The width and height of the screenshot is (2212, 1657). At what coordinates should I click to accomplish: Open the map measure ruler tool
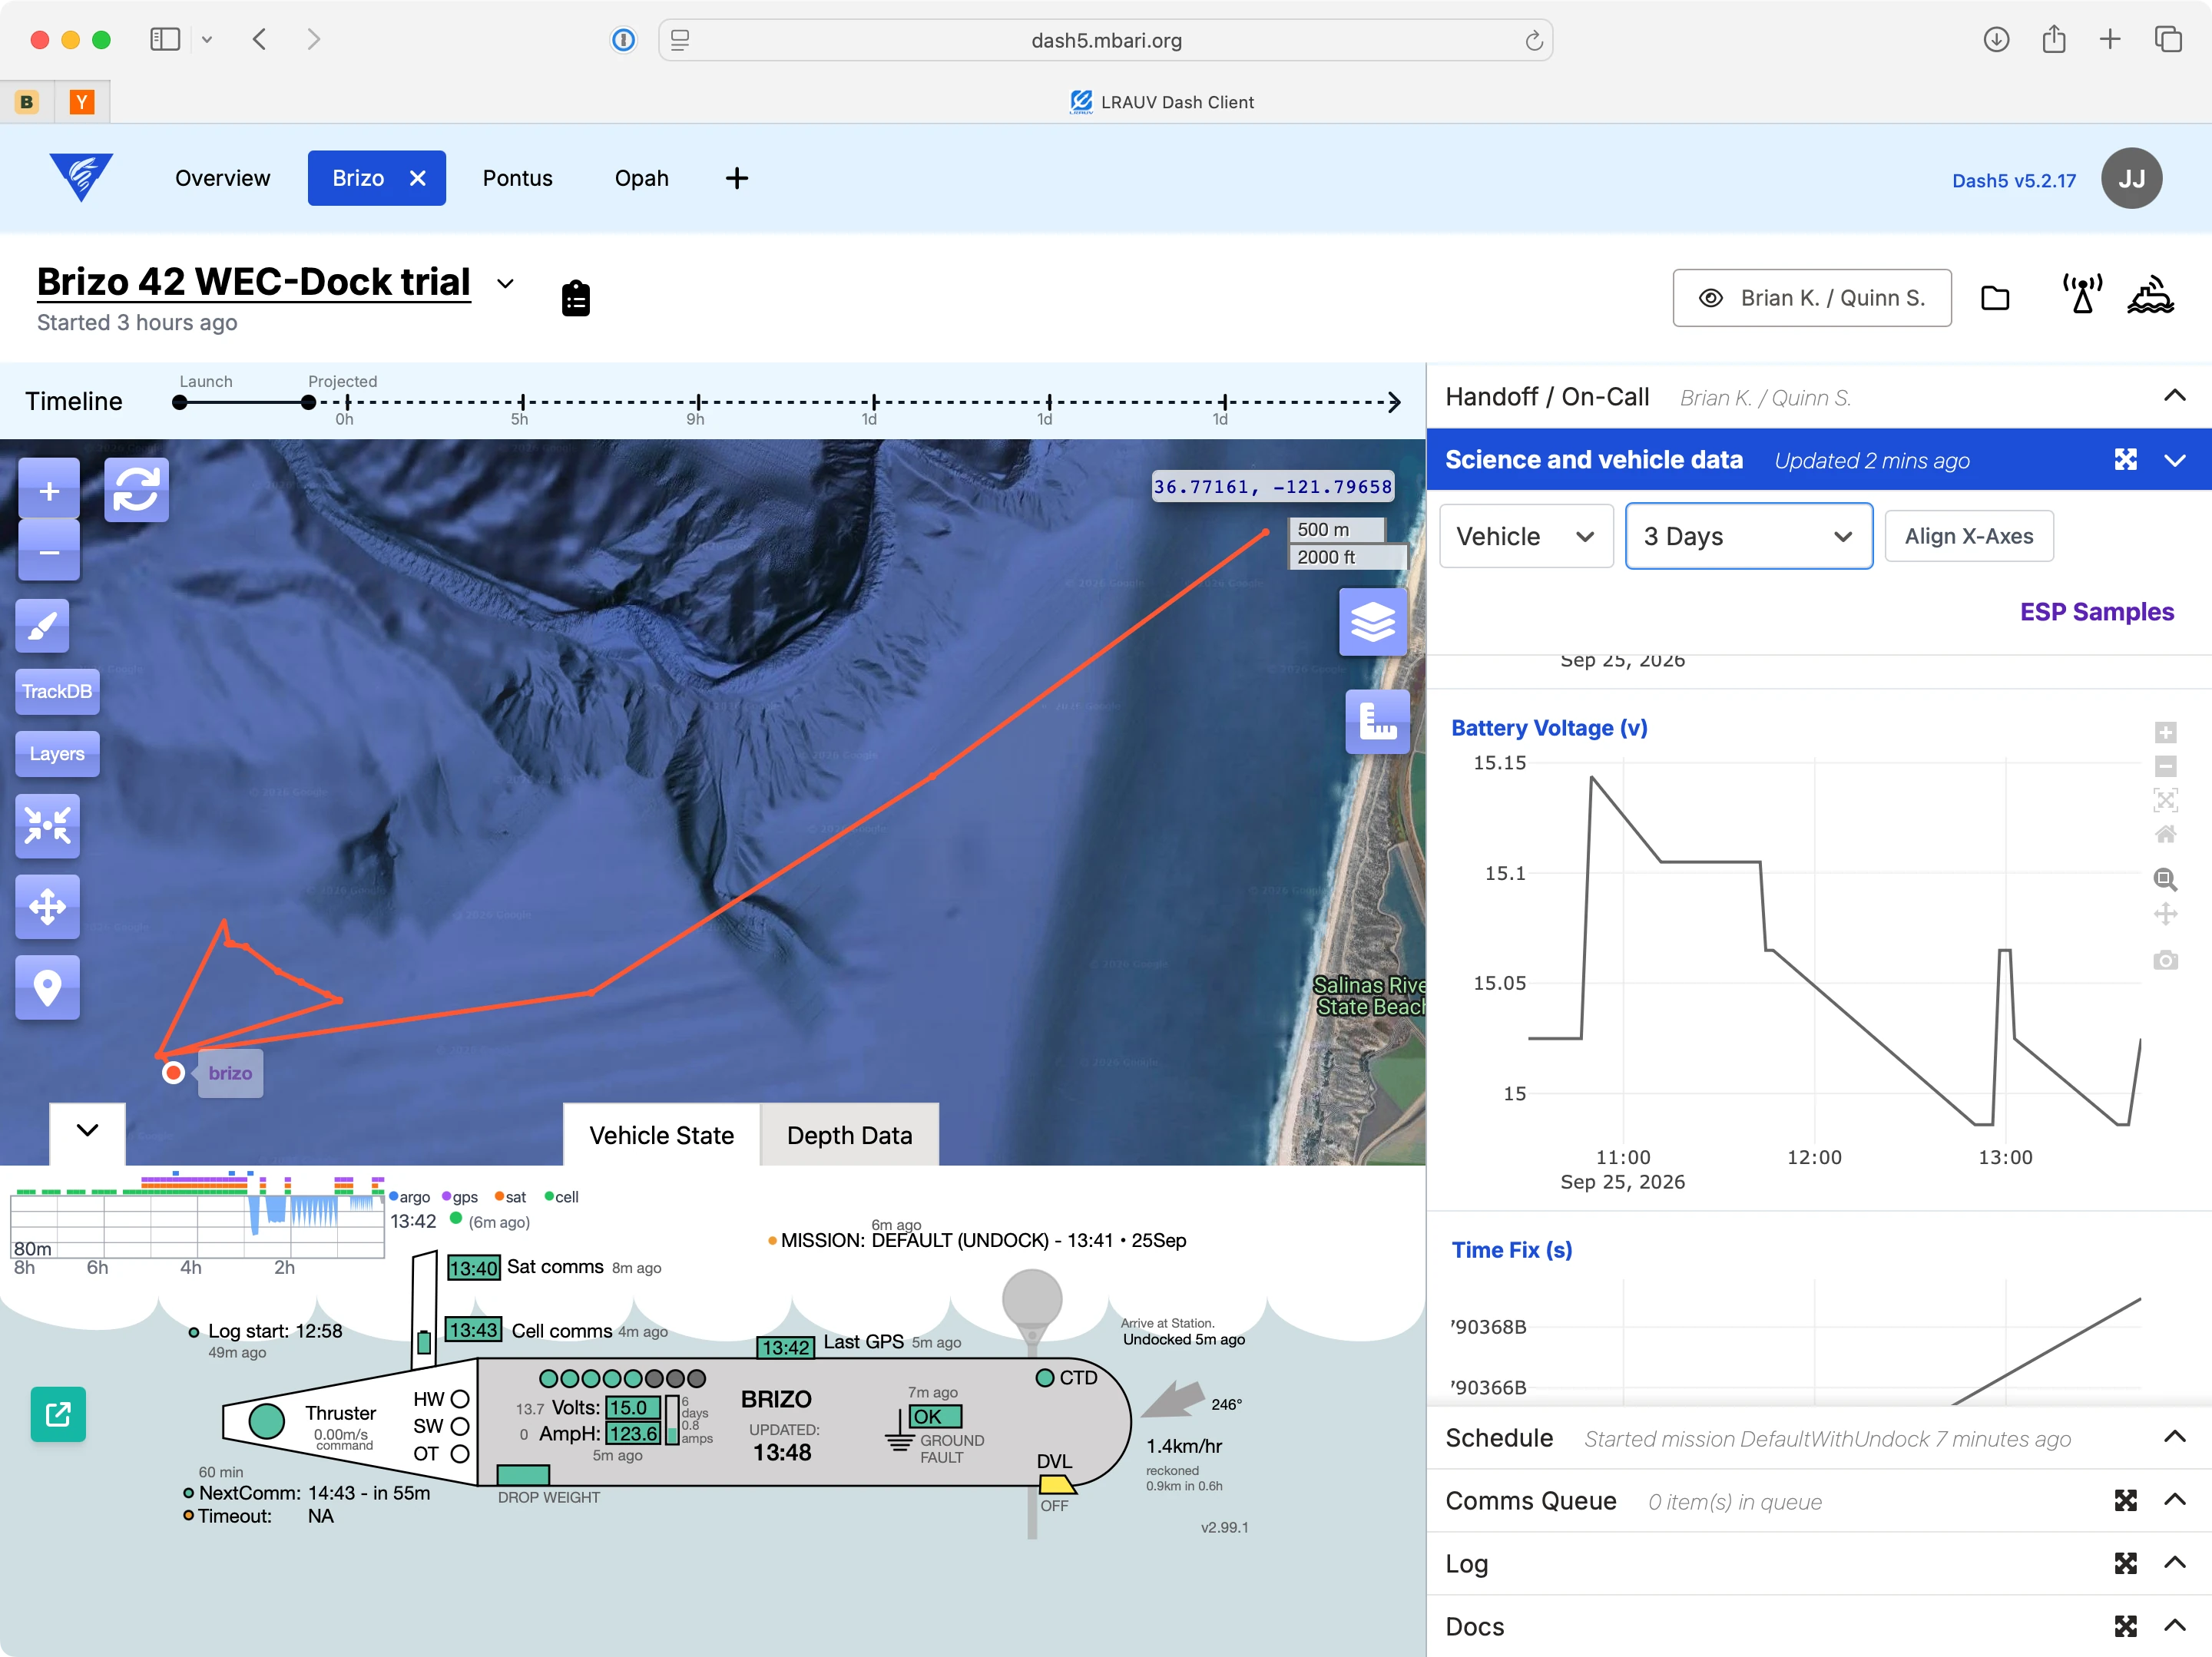click(x=1377, y=721)
